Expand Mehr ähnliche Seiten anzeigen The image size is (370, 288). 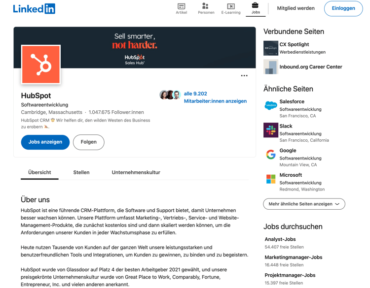pyautogui.click(x=304, y=204)
